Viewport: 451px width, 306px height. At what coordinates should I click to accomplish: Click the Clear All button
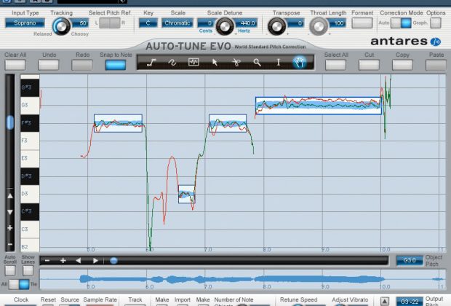coord(15,65)
